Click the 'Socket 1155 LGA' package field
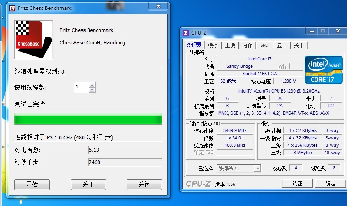 [259, 74]
